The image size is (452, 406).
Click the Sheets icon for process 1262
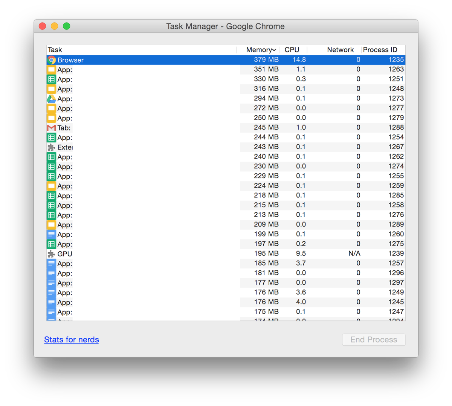tap(51, 157)
